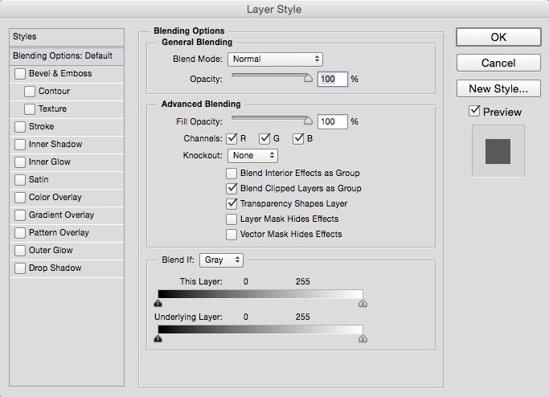The height and width of the screenshot is (397, 549).
Task: Enable the Bevel & Emboss checkbox
Action: (20, 74)
